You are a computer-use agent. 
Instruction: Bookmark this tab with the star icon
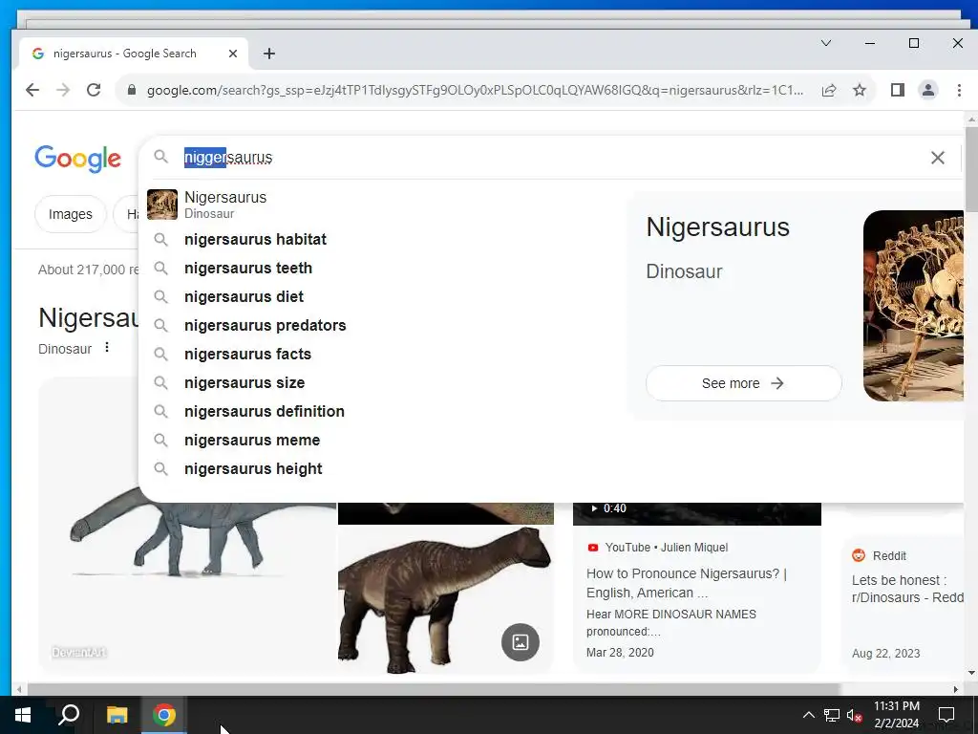860,91
